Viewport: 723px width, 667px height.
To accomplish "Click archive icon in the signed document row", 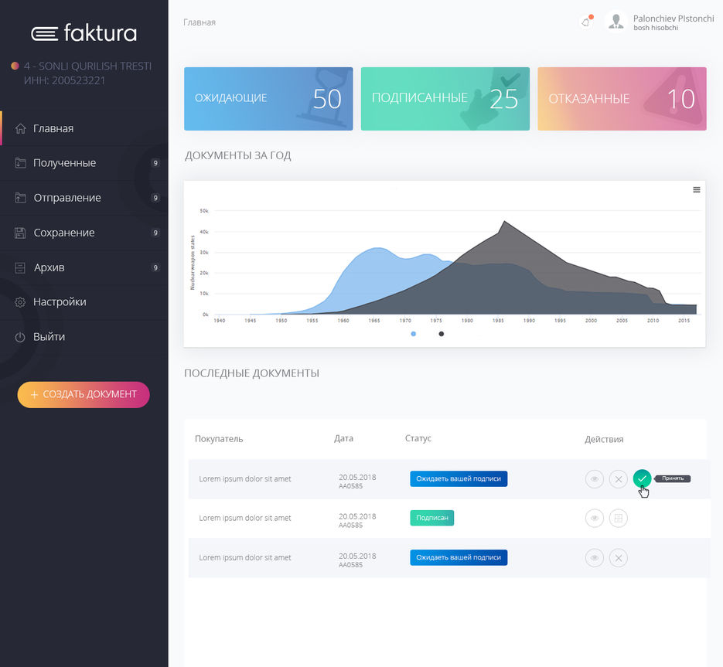I will pyautogui.click(x=618, y=518).
